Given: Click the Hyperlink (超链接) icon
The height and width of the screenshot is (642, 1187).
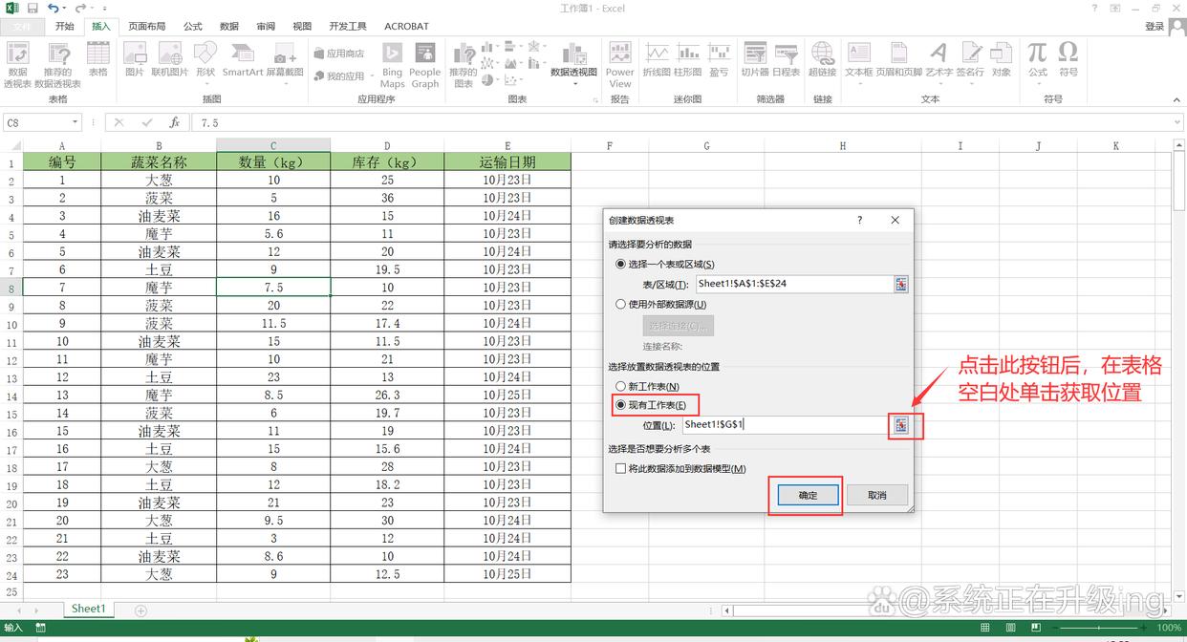Looking at the screenshot, I should click(x=822, y=59).
